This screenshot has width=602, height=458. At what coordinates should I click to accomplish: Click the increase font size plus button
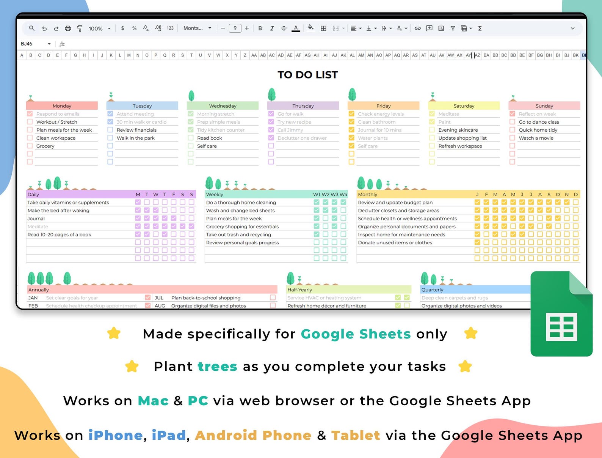pyautogui.click(x=247, y=28)
